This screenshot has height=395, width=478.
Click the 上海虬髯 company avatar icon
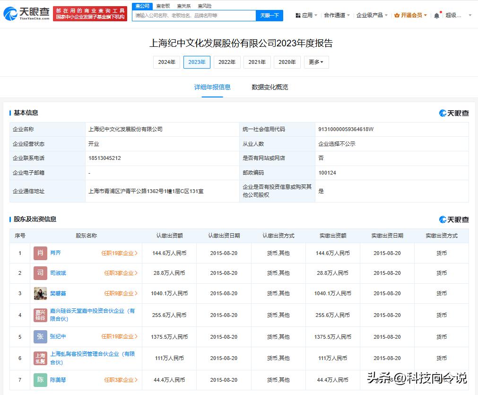tap(40, 359)
